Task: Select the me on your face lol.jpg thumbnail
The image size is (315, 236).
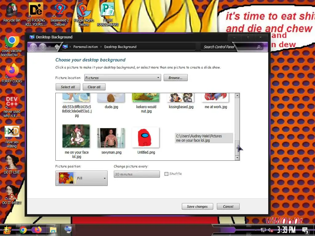Action: tap(76, 136)
